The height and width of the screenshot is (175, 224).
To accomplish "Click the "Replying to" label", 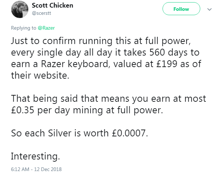I will 24,28.
